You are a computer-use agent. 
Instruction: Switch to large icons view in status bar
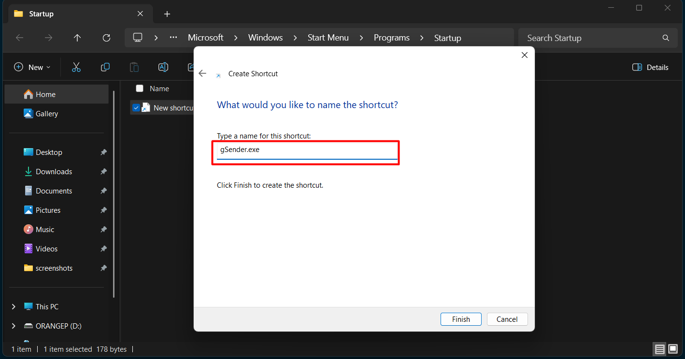coord(673,349)
